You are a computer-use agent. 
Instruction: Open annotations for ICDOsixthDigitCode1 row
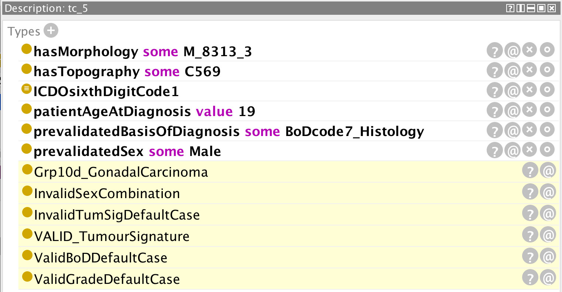tap(512, 91)
